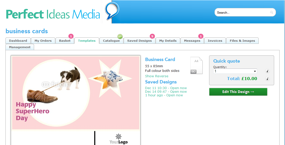Click the A4 BC paper size icon
The image size is (285, 145).
tap(196, 65)
